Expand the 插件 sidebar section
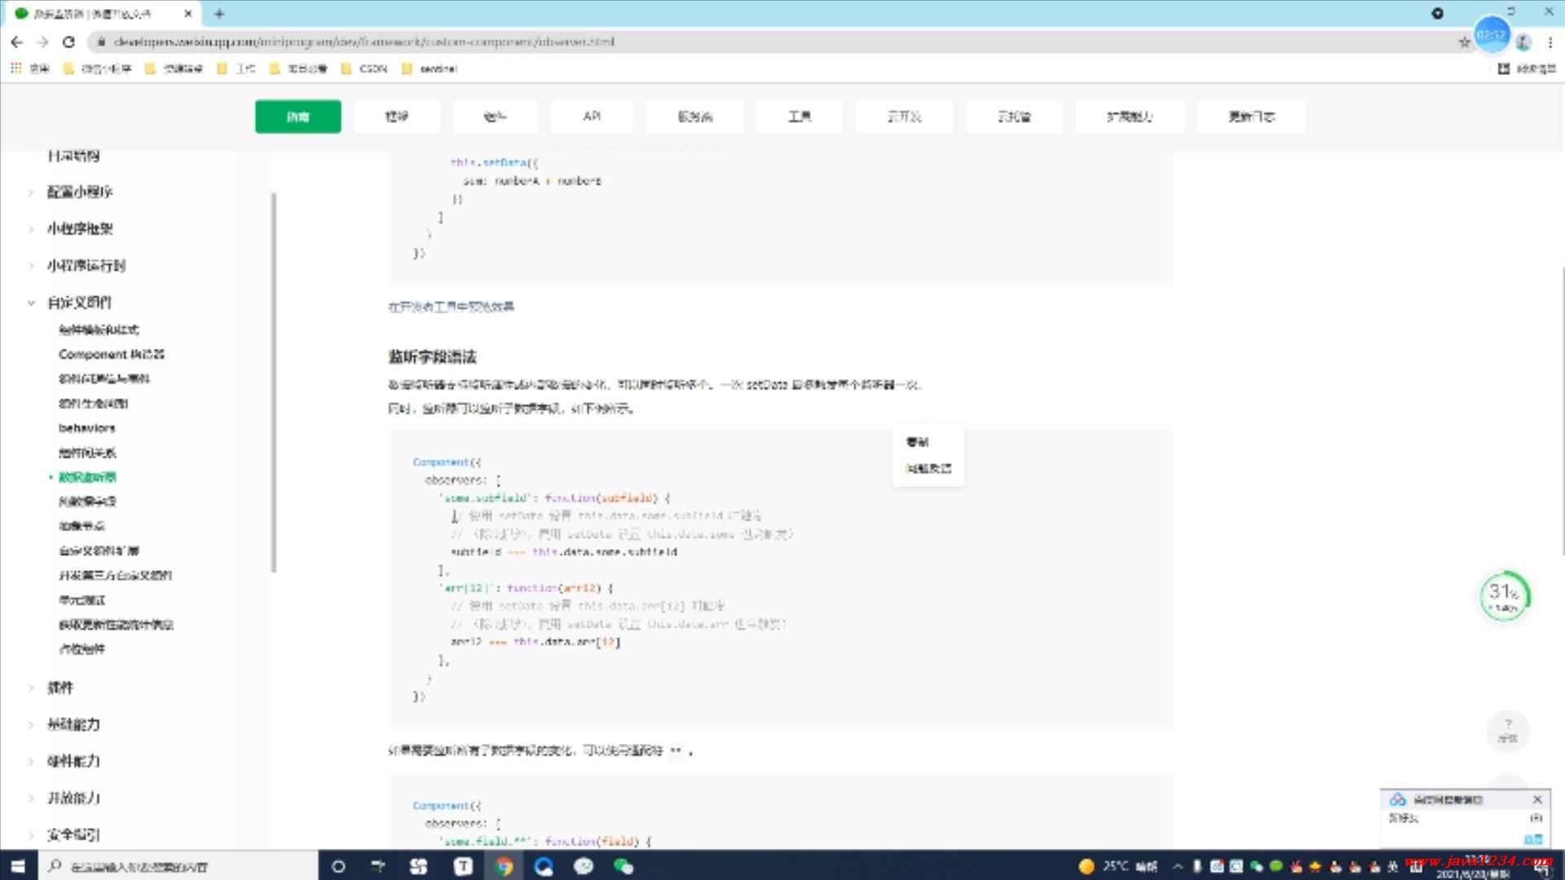Viewport: 1565px width, 880px height. tap(60, 688)
